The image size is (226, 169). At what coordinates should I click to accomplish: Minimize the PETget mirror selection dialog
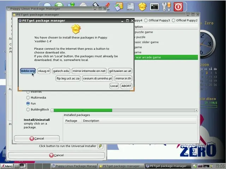[122, 20]
